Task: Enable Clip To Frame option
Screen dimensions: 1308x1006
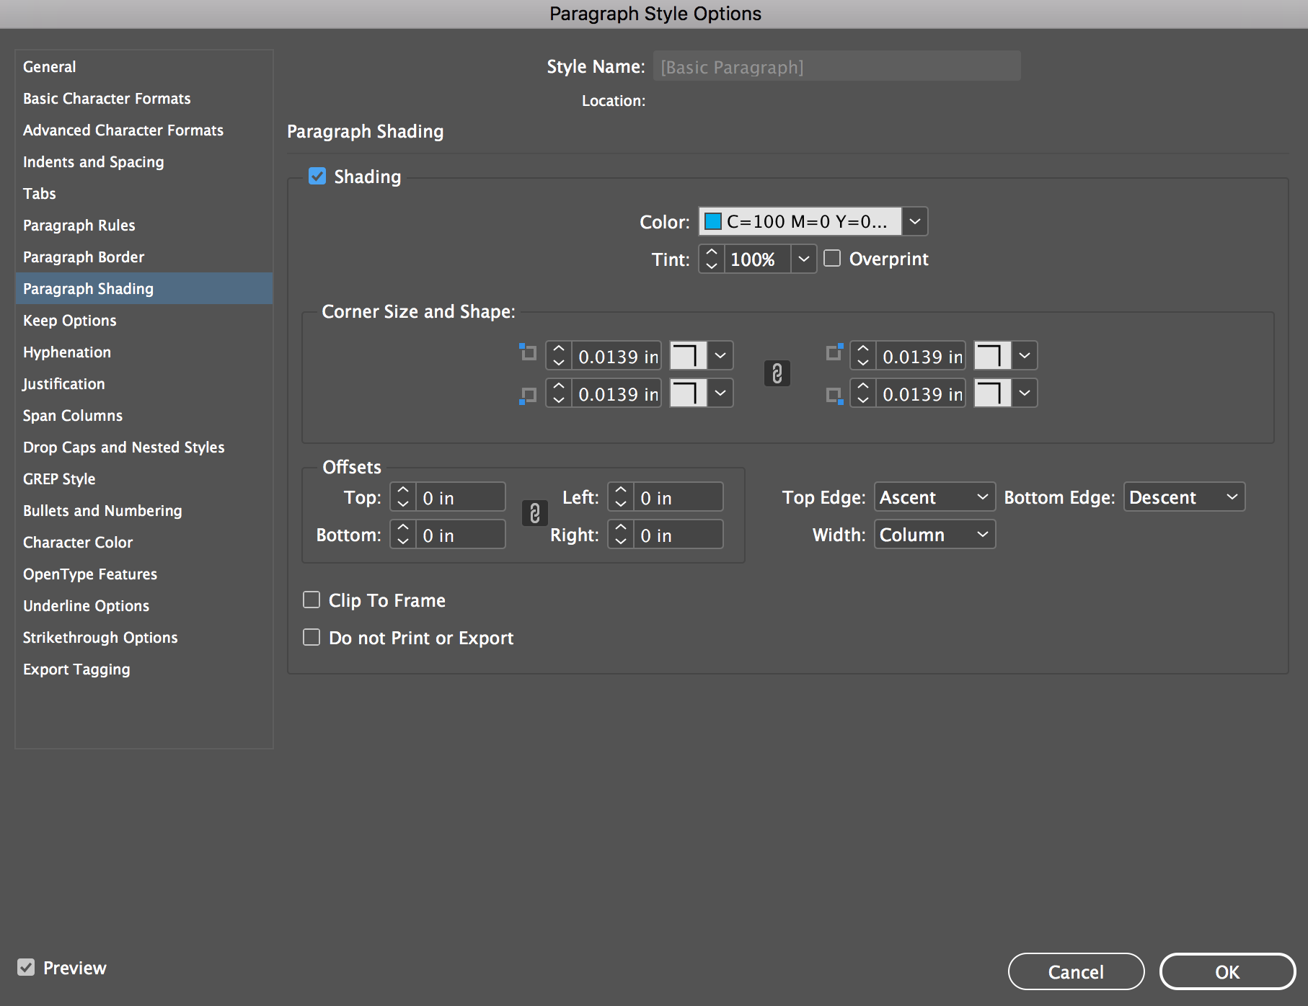Action: point(311,600)
